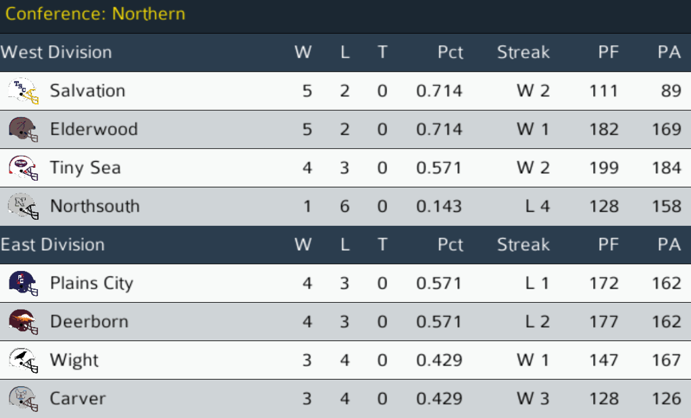Click the Plains City helmet icon
This screenshot has height=418, width=691.
click(23, 283)
